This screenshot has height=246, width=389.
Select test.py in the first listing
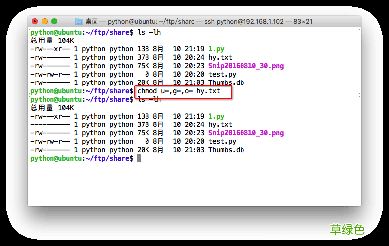pos(222,75)
